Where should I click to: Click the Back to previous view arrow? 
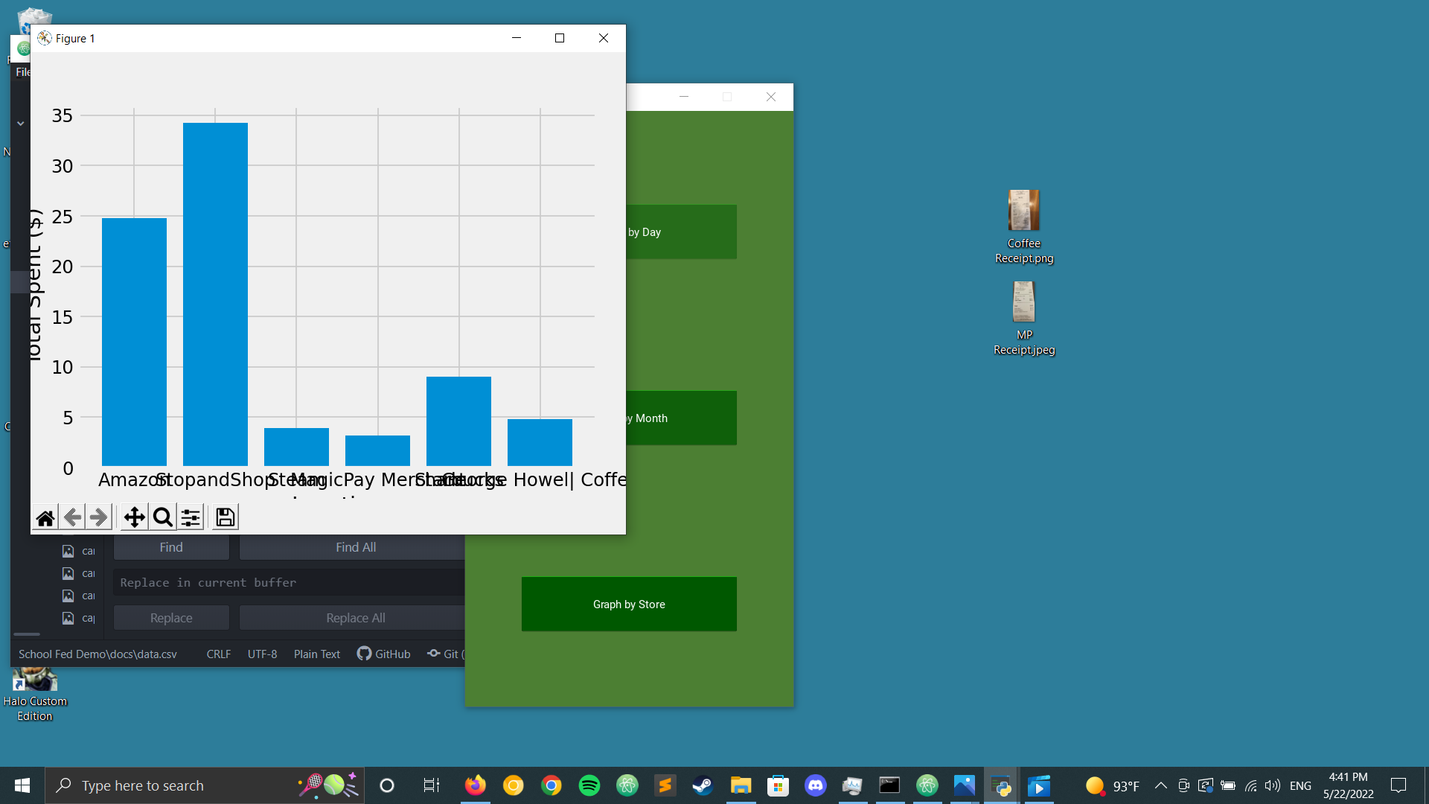click(72, 517)
